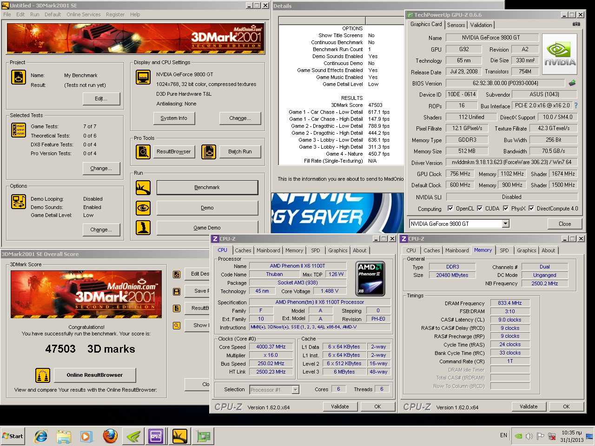Image resolution: width=595 pixels, height=446 pixels.
Task: Click OK in the right CPU-Z window
Action: coord(566,407)
